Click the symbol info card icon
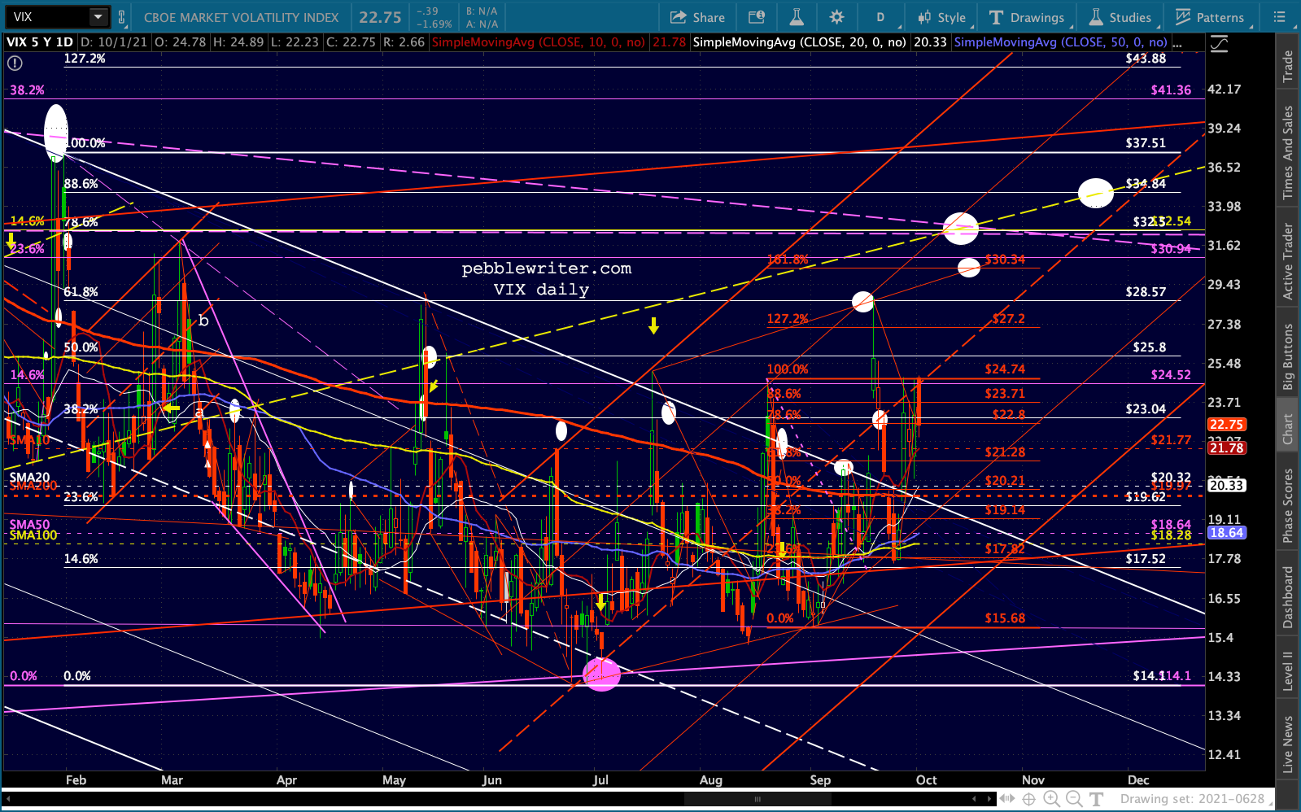 click(x=757, y=17)
